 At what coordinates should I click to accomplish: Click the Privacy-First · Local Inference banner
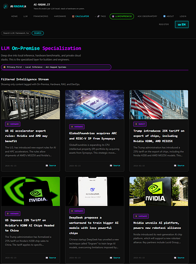pyautogui.click(x=56, y=67)
